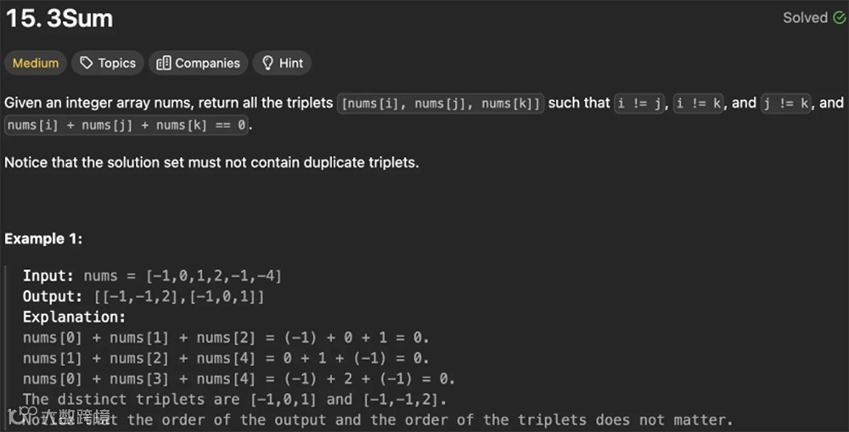This screenshot has width=849, height=432.
Task: Click the tag icon beside Topics
Action: click(86, 63)
